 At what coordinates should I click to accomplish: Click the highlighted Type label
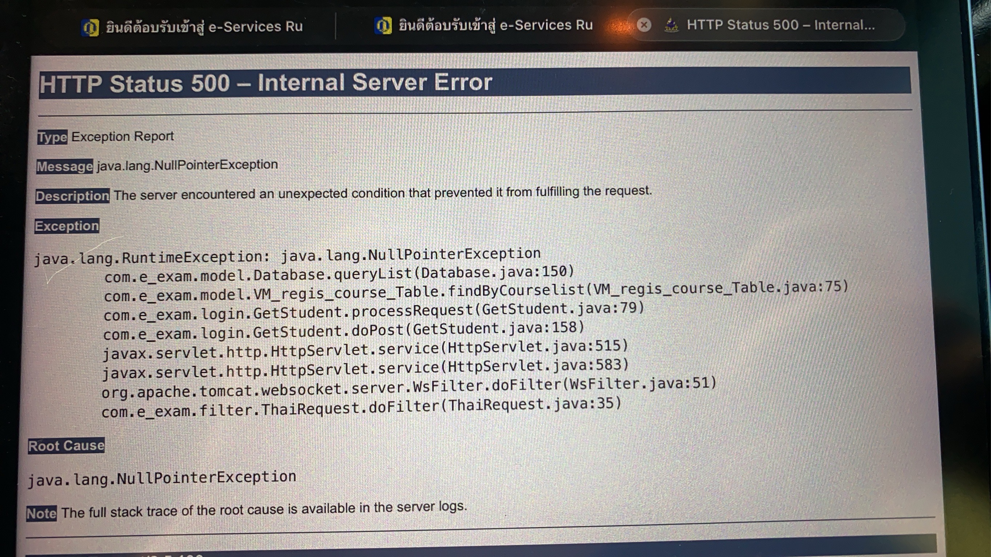[52, 137]
